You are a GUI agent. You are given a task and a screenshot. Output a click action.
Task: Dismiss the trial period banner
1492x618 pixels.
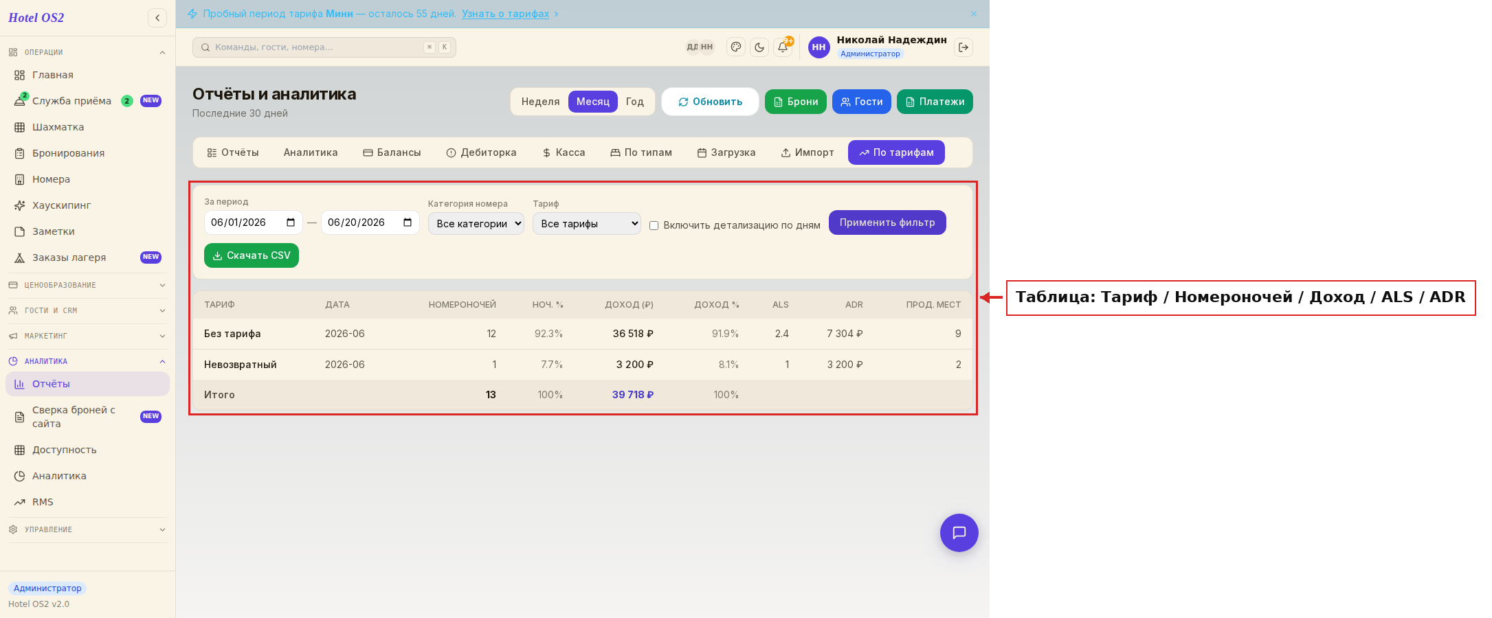(x=974, y=14)
